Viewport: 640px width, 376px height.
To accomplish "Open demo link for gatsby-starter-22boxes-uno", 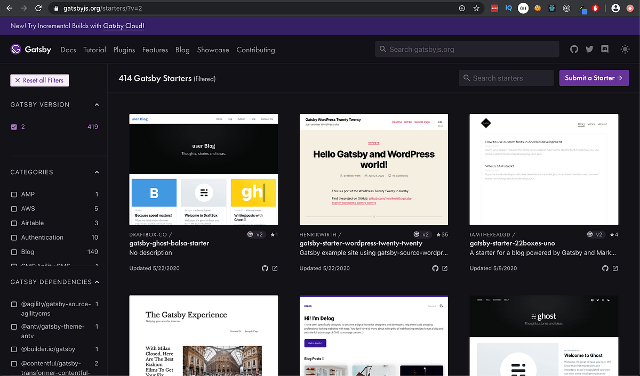I will 615,268.
